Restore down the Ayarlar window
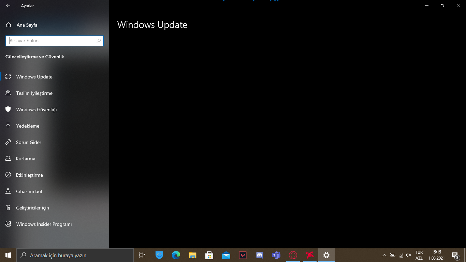The image size is (466, 262). click(442, 5)
